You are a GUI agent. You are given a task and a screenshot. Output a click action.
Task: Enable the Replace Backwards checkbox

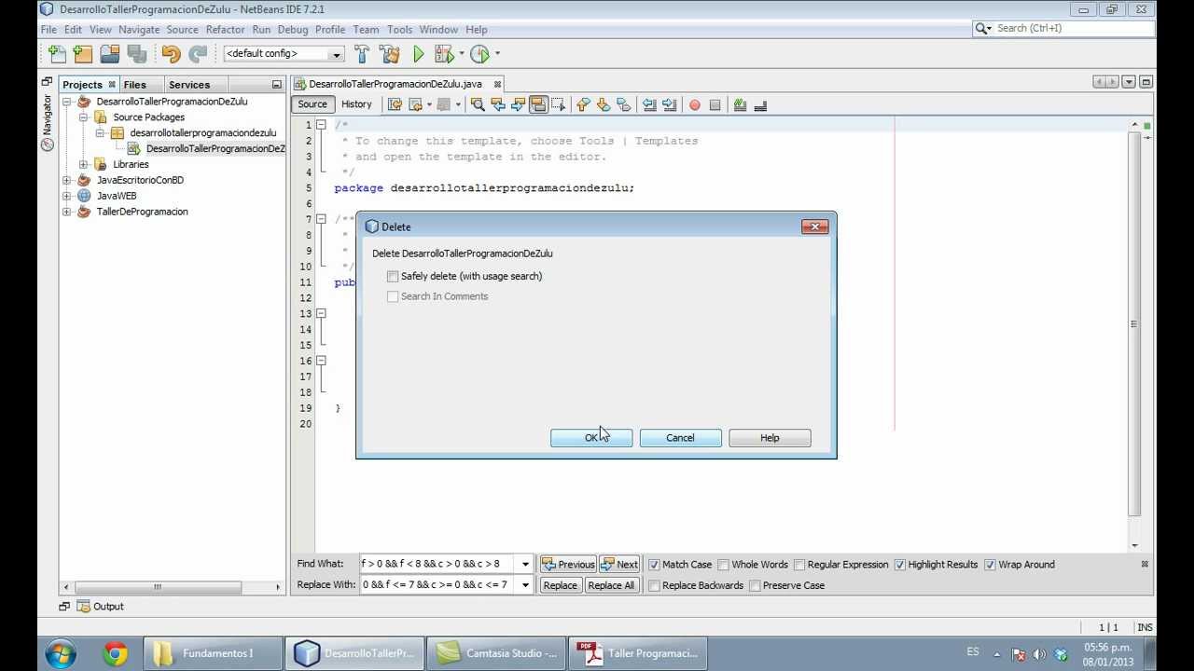coord(654,586)
